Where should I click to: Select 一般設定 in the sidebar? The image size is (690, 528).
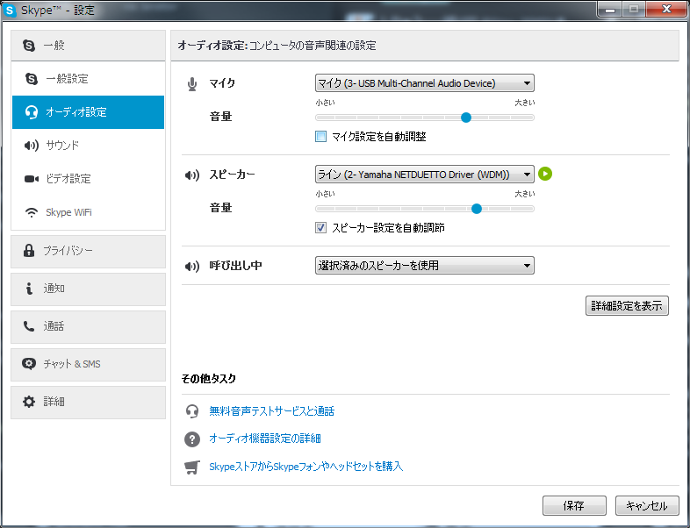(x=88, y=79)
